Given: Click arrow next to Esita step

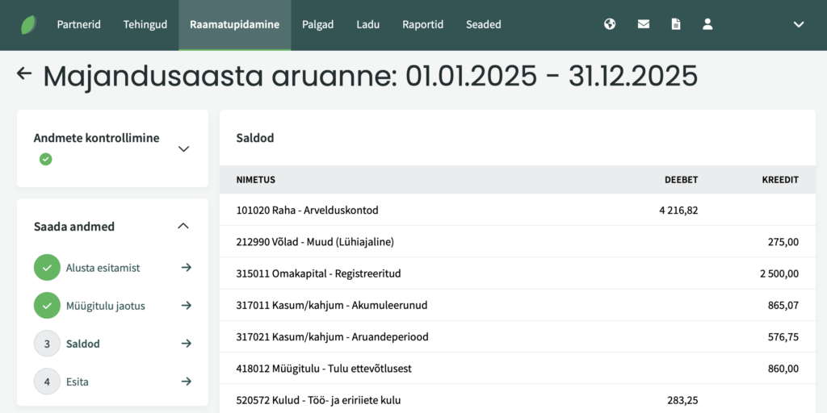Looking at the screenshot, I should pos(187,382).
